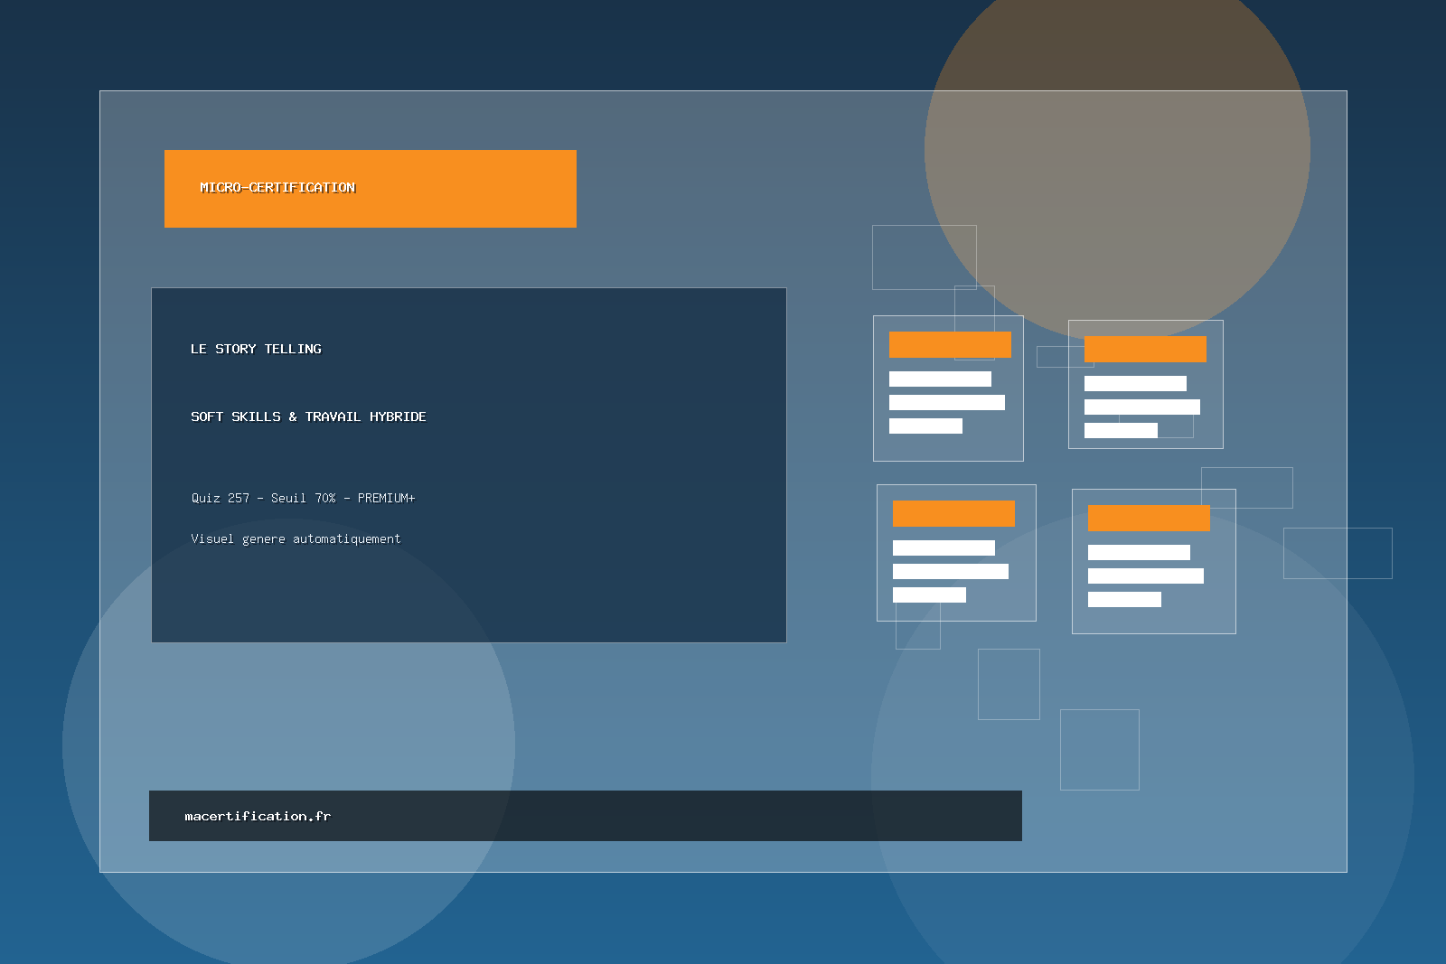Click the orange header of the bottom-left card

click(x=953, y=513)
